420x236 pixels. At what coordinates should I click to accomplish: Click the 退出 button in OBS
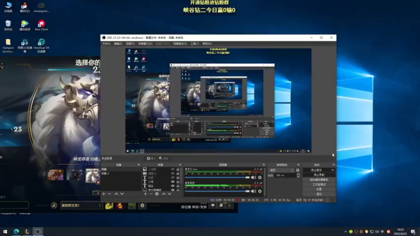pos(319,194)
